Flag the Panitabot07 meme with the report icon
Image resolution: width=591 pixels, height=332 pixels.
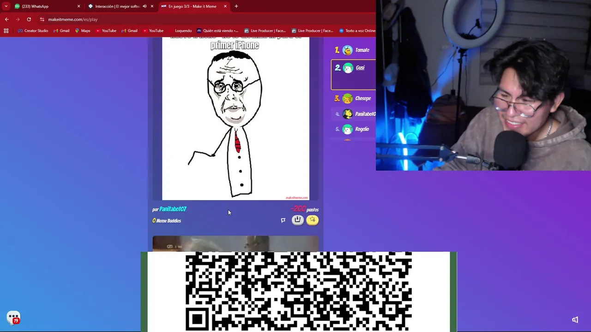pos(283,220)
